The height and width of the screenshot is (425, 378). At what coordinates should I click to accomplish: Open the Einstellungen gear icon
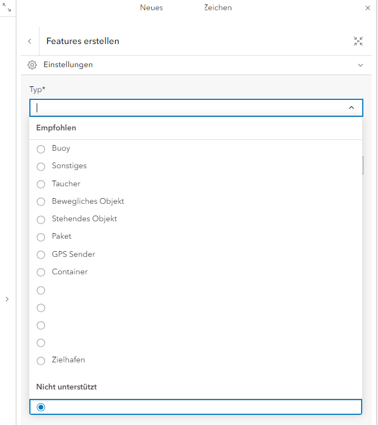tap(32, 65)
